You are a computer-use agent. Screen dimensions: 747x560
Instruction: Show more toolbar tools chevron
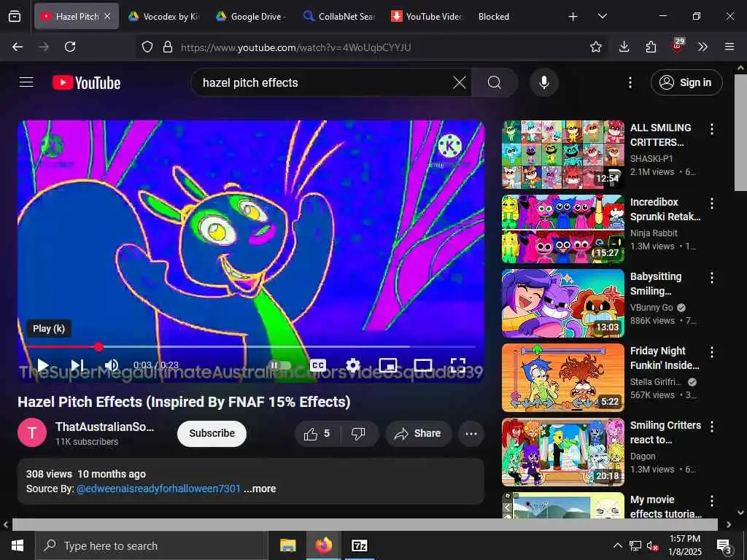click(703, 47)
